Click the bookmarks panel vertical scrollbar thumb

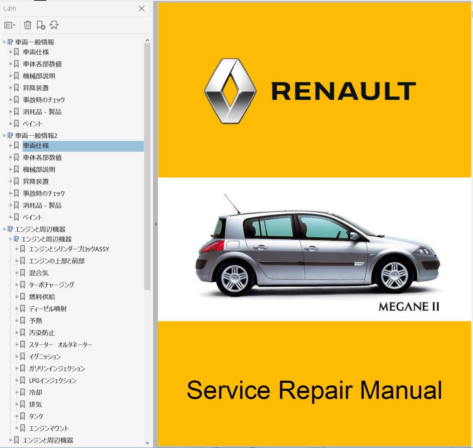tap(147, 166)
